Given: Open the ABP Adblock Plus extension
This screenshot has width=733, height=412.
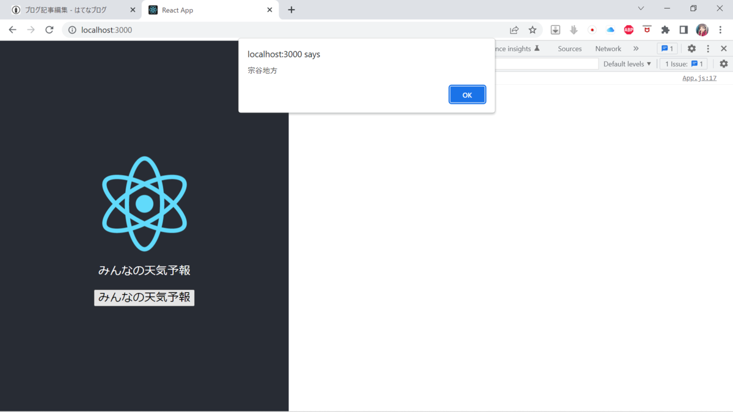Looking at the screenshot, I should click(629, 30).
